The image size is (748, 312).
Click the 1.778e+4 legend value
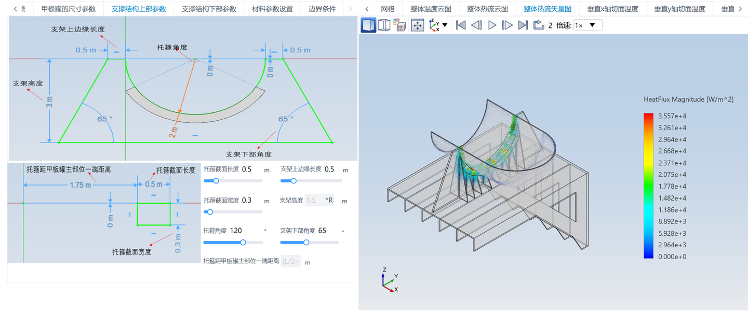coord(673,186)
